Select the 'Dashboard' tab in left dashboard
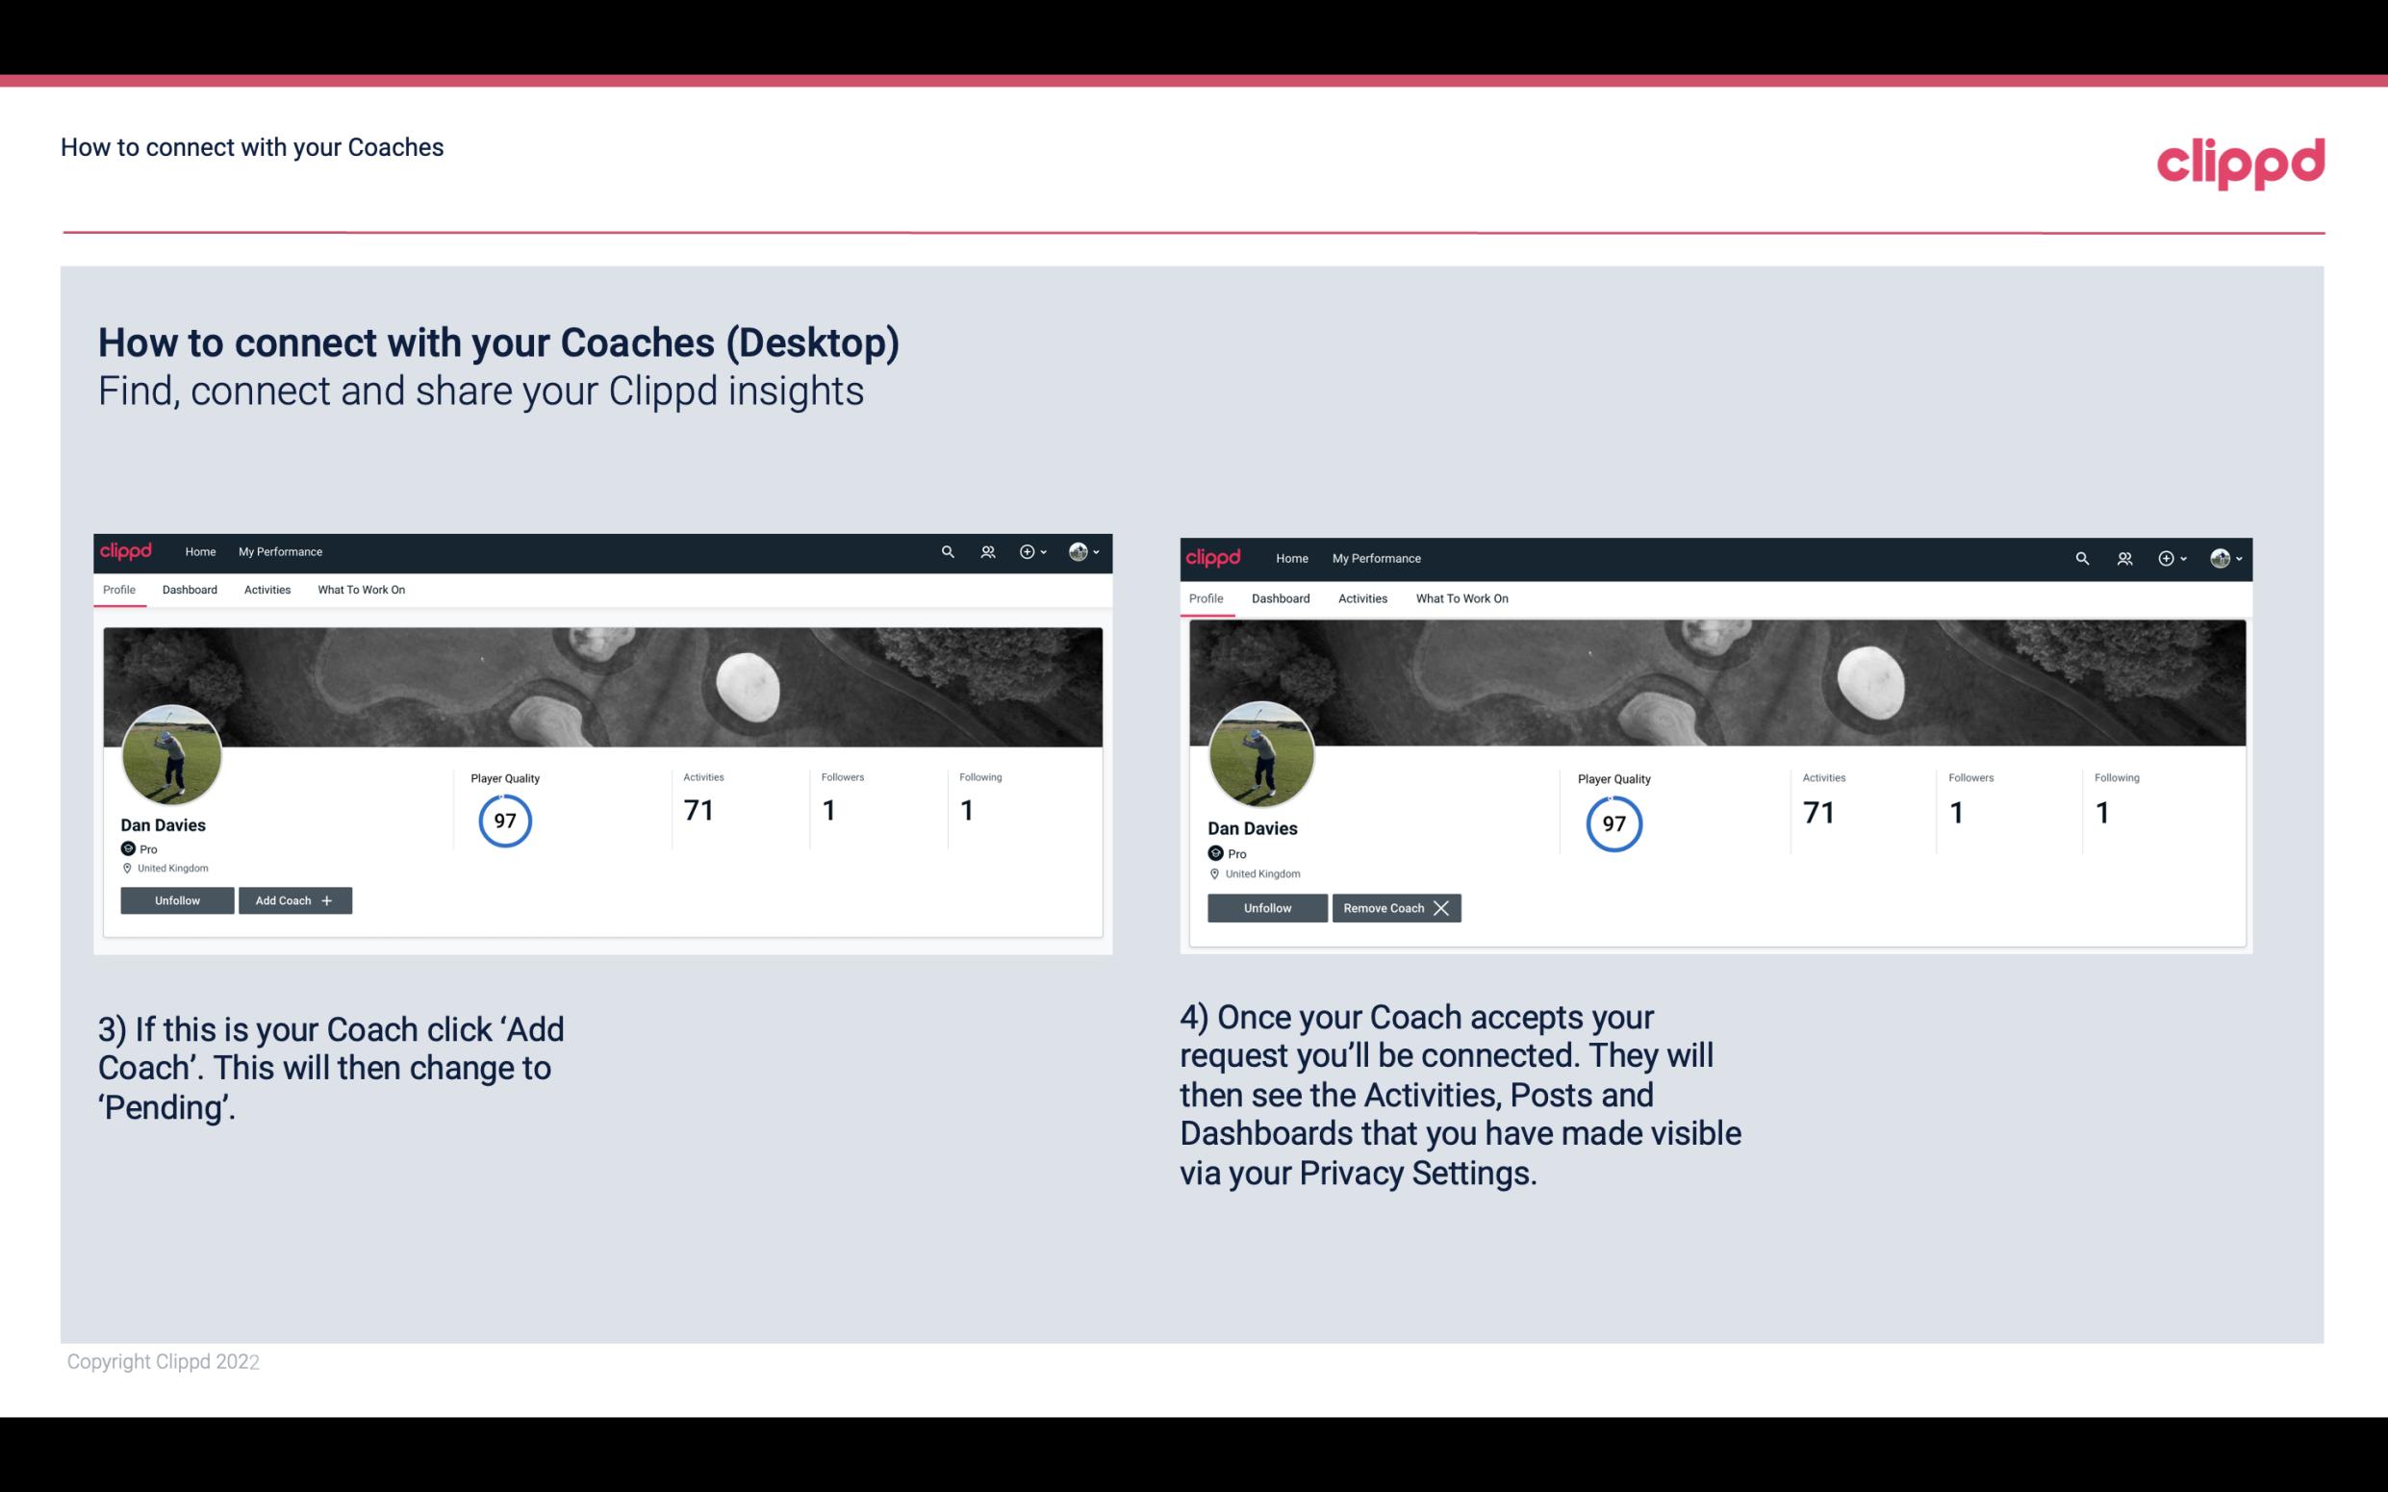 tap(190, 590)
